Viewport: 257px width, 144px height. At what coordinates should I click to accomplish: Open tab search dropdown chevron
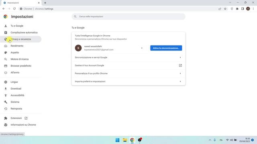pos(230,3)
